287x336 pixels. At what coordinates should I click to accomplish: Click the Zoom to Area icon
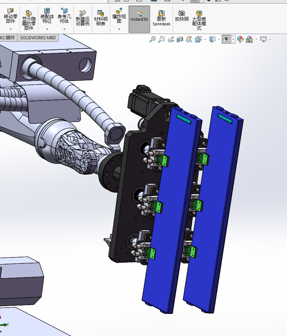(162, 39)
